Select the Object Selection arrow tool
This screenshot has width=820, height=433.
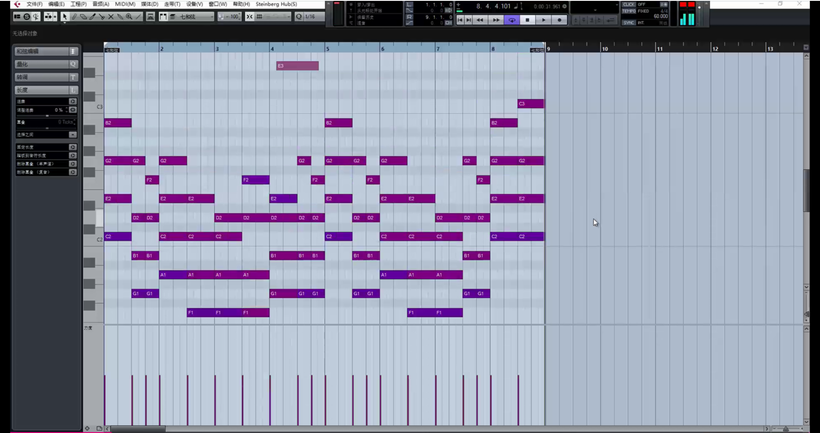pos(64,17)
